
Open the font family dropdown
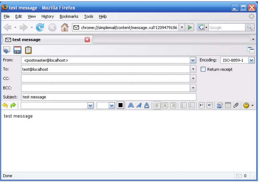[90, 106]
